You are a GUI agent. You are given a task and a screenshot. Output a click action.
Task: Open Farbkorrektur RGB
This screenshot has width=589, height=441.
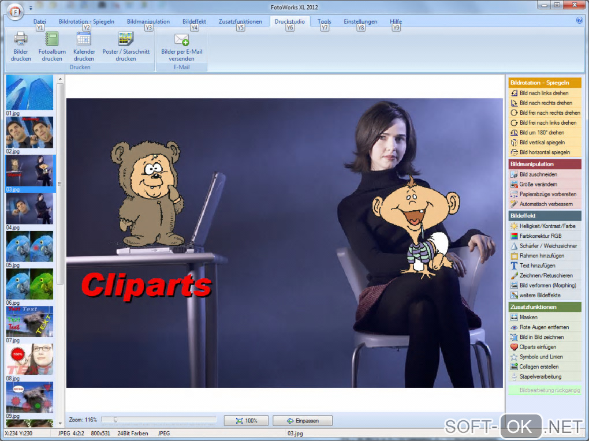tap(545, 236)
